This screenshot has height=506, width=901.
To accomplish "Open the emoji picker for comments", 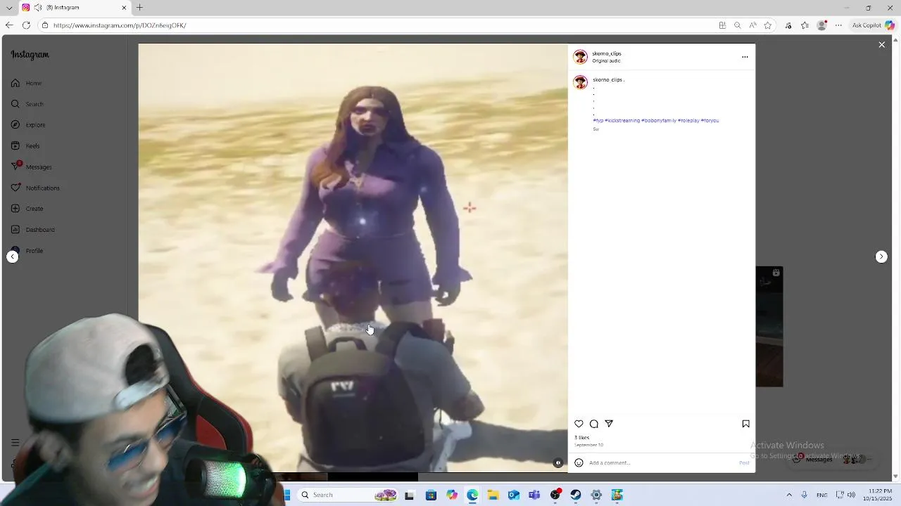I will tap(579, 463).
